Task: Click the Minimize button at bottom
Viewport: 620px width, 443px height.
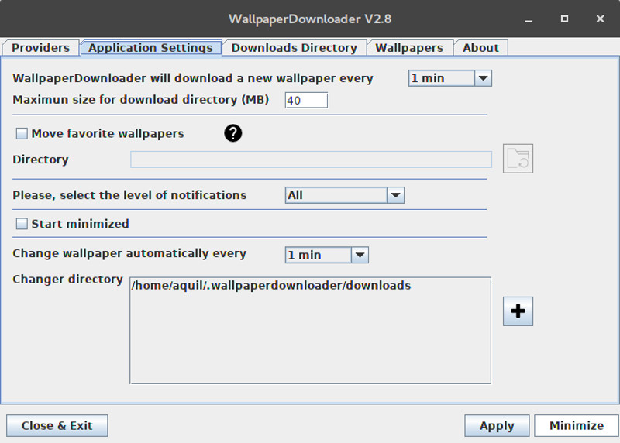Action: (577, 426)
